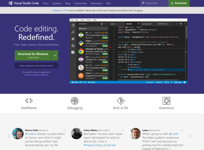
Task: Click the C/C++ extension icon
Action: click(x=81, y=59)
